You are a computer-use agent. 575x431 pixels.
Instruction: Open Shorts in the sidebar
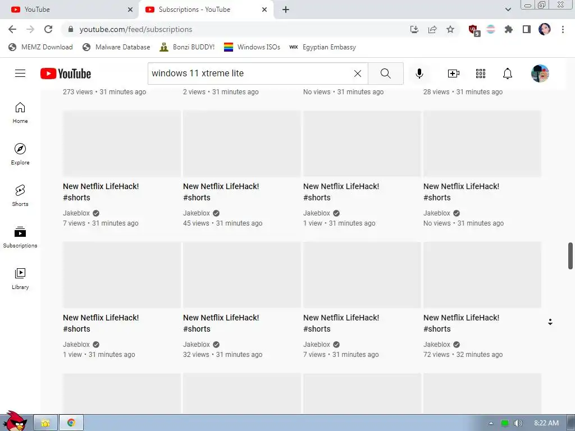(x=20, y=196)
